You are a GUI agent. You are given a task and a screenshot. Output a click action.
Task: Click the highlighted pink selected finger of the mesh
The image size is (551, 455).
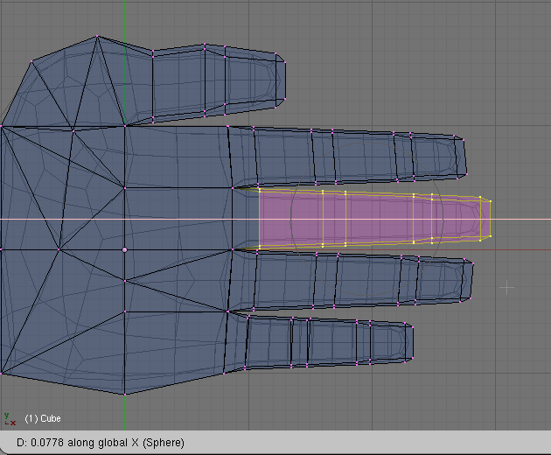pyautogui.click(x=374, y=218)
